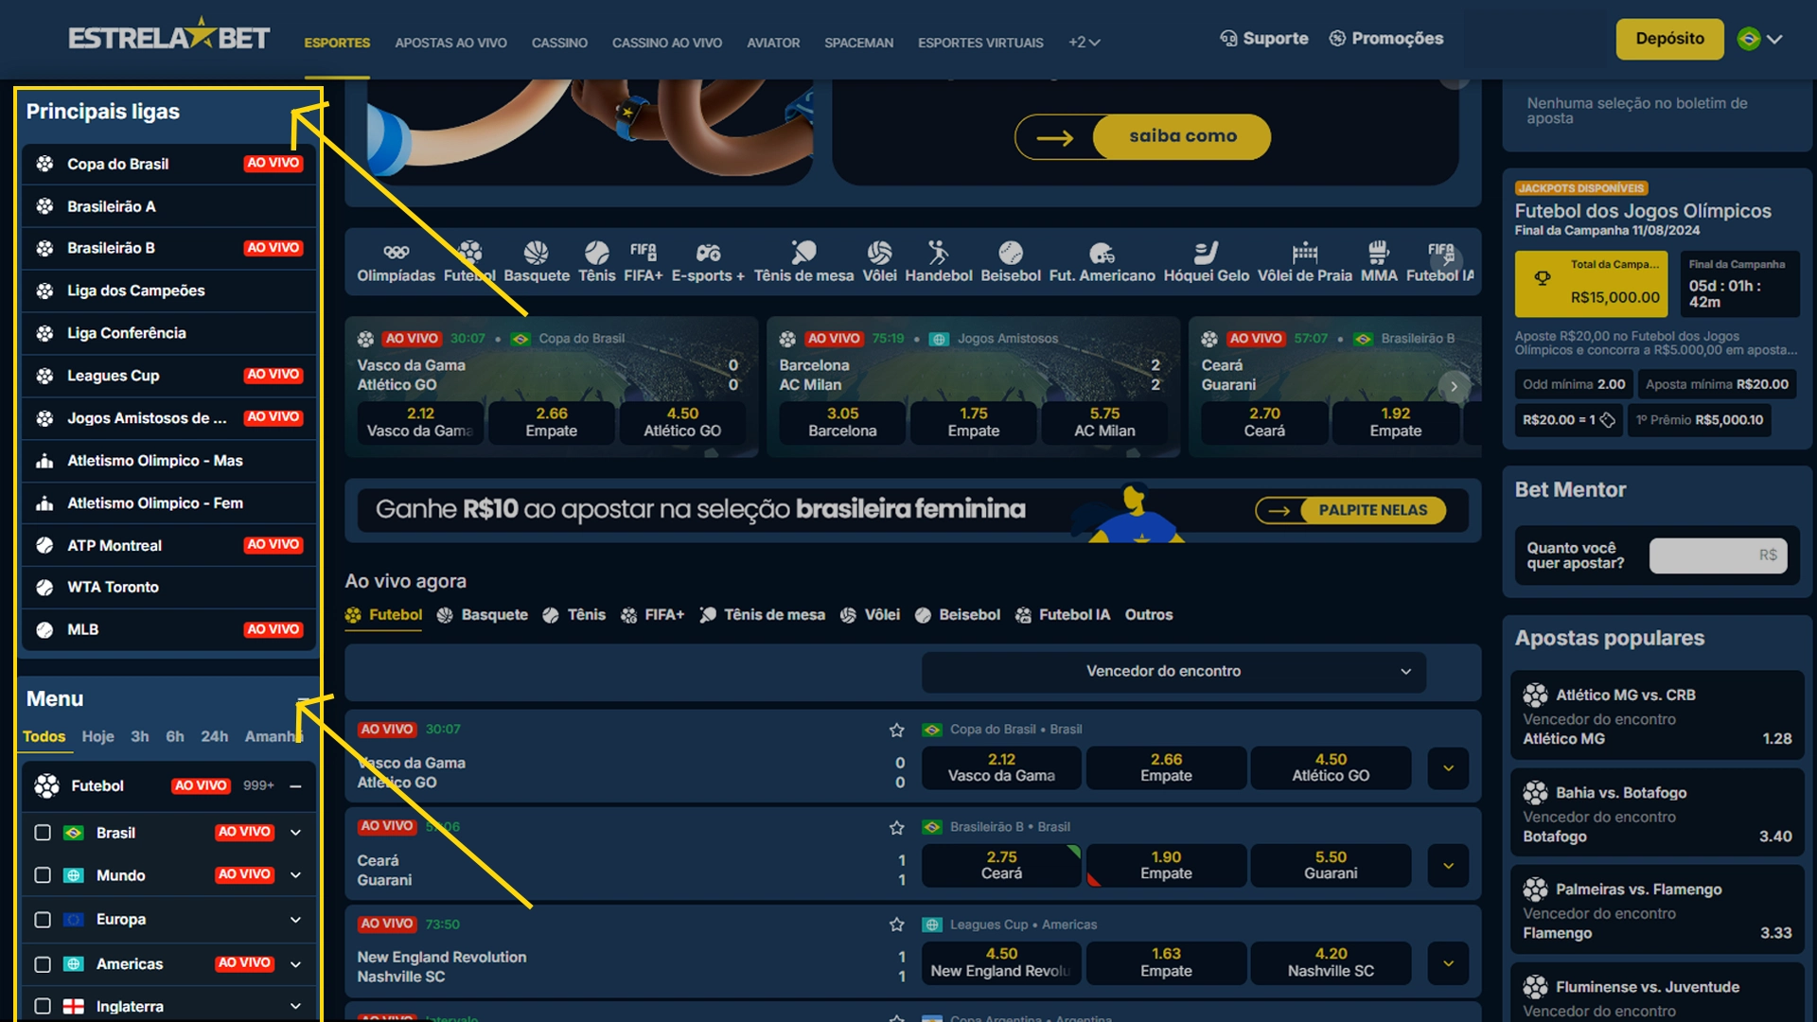Bet 1.90 Empate in Ceará match
Viewport: 1817px width, 1022px height.
[1166, 866]
